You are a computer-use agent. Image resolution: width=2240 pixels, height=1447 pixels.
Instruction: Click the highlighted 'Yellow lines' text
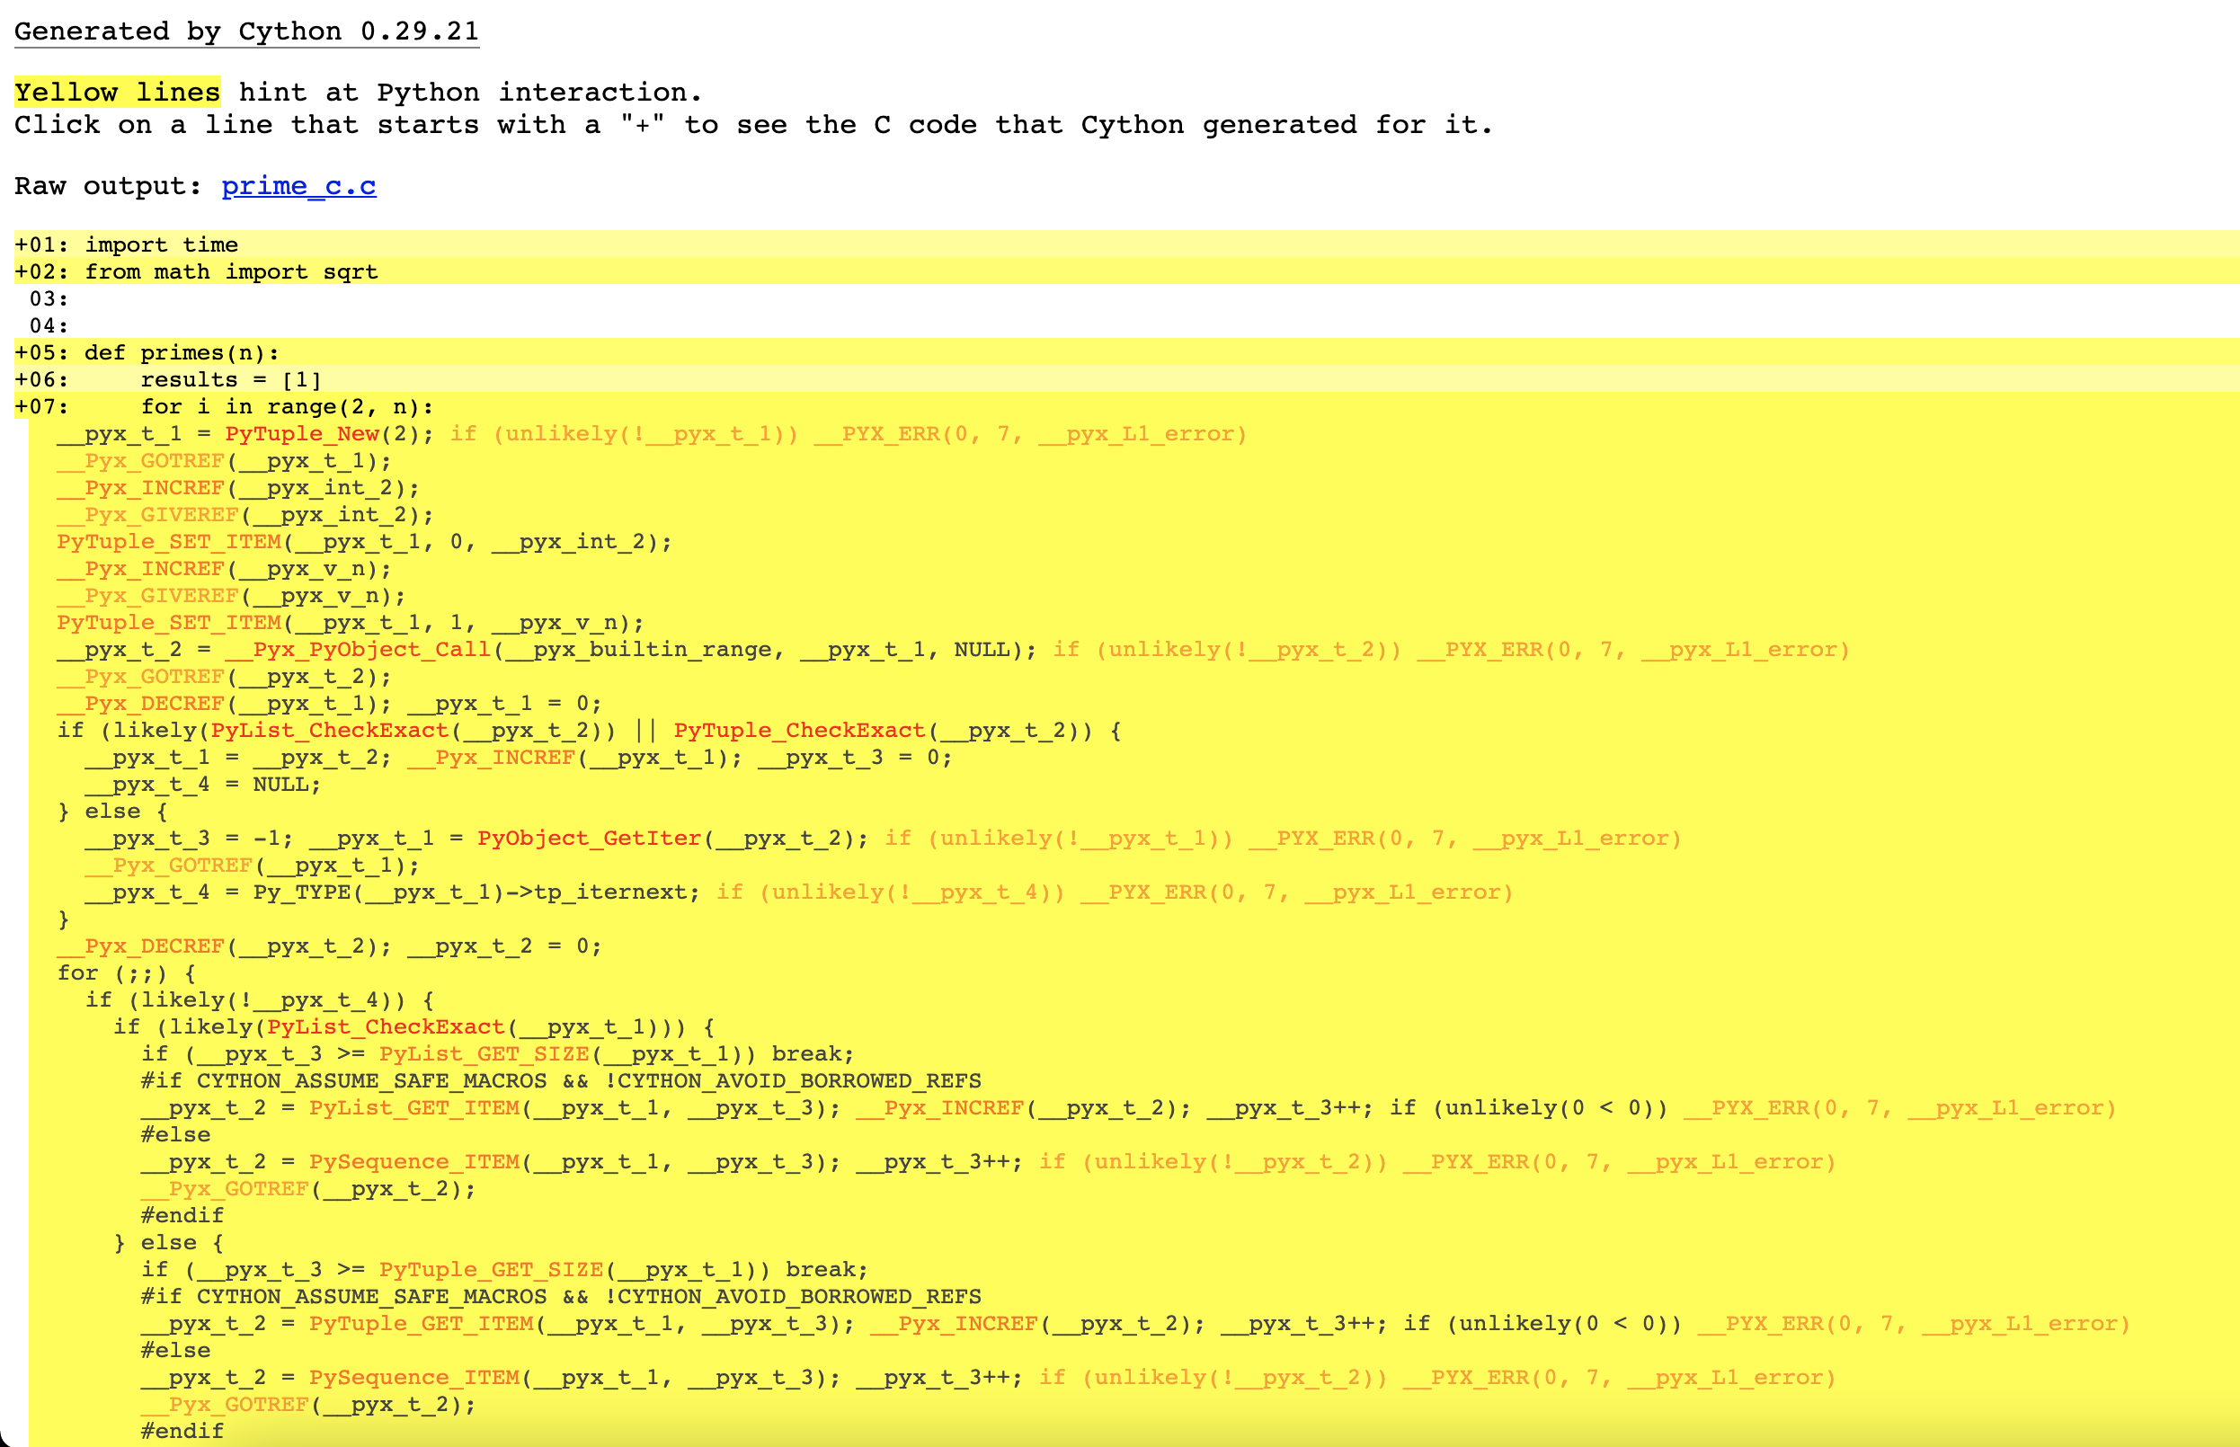tap(118, 92)
